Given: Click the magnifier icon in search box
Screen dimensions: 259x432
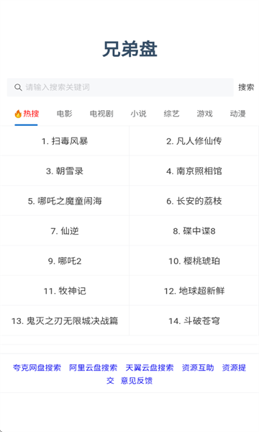Looking at the screenshot, I should tap(18, 87).
